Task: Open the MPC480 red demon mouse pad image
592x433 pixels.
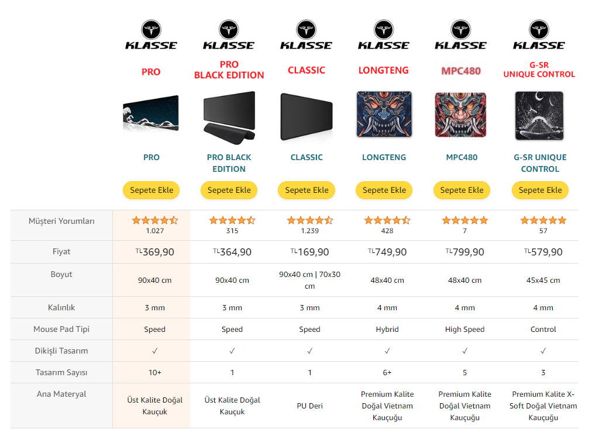Action: [460, 115]
